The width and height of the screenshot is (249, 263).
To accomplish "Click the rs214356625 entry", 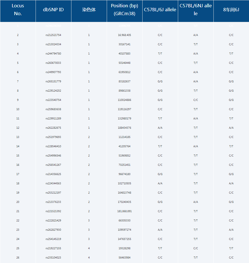I will [53, 174].
